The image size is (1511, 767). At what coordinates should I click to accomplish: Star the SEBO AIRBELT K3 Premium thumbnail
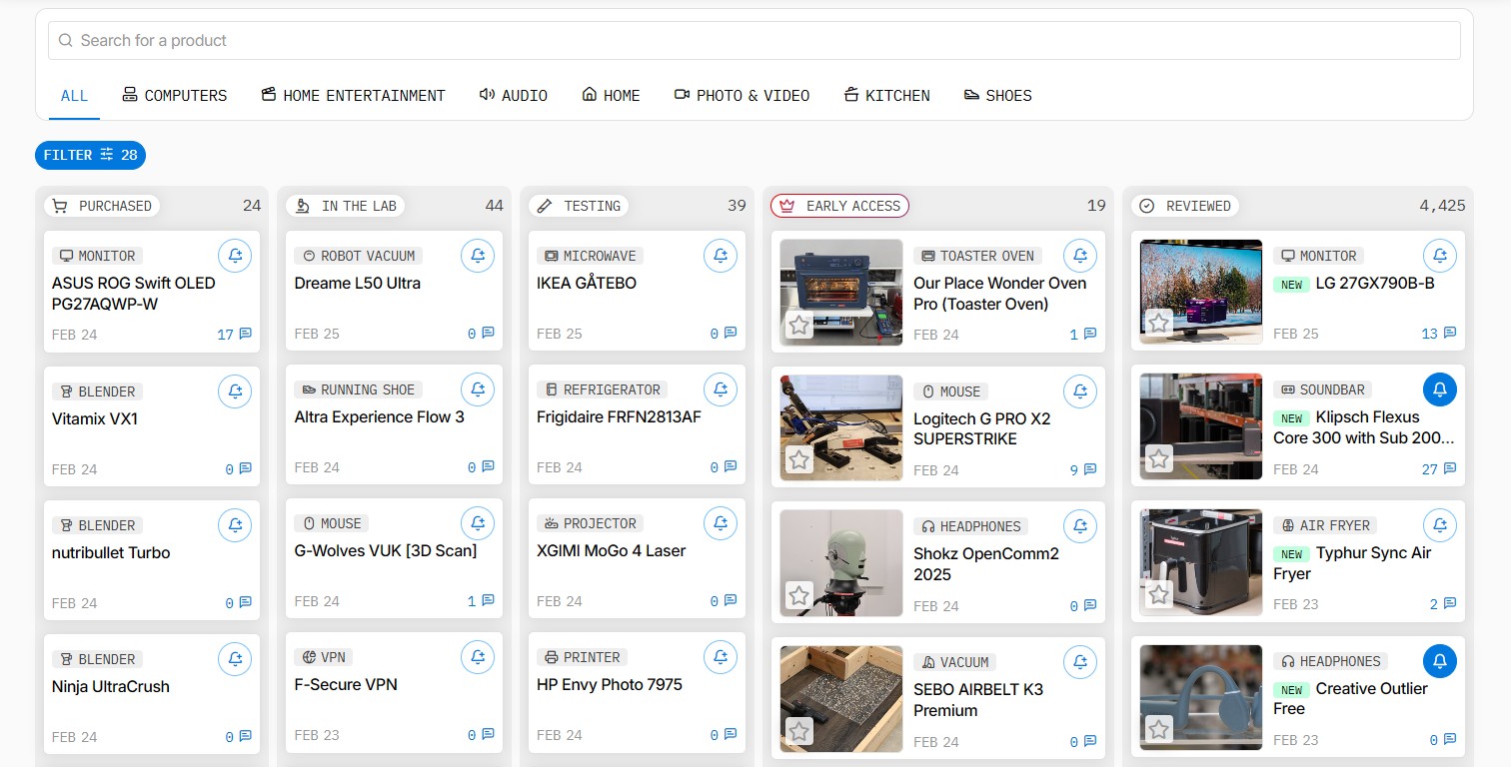pos(798,731)
